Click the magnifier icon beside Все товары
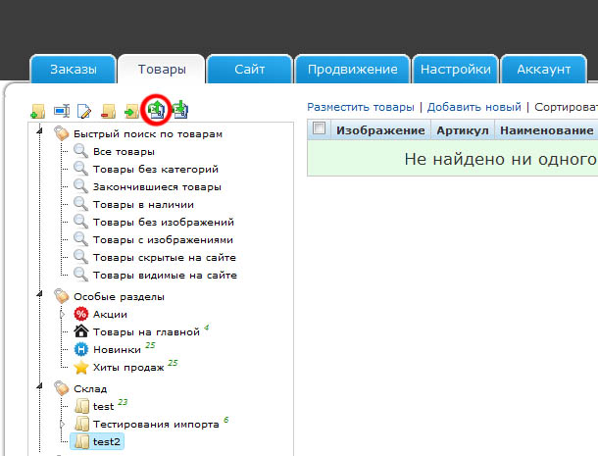Viewport: 598px width, 456px height. point(80,151)
